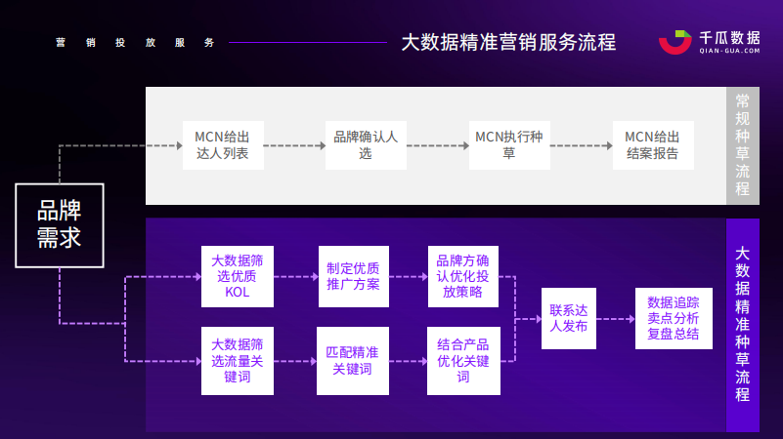Click the '联系达人发布' box
The image size is (783, 439).
pyautogui.click(x=569, y=318)
